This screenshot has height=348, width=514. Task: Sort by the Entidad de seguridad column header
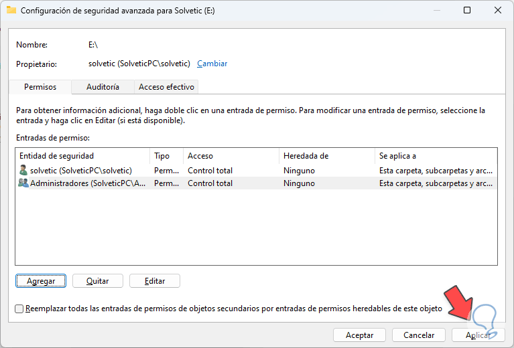point(82,156)
